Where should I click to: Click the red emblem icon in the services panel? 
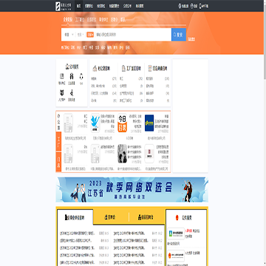(x=177, y=218)
